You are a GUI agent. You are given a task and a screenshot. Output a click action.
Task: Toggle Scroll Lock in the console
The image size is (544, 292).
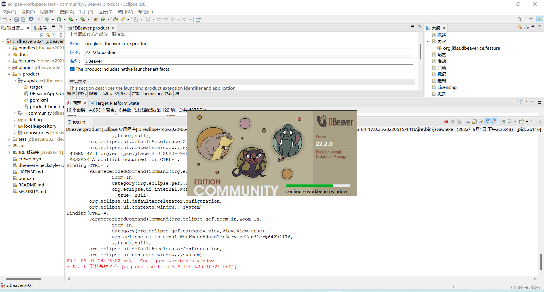tap(475, 121)
